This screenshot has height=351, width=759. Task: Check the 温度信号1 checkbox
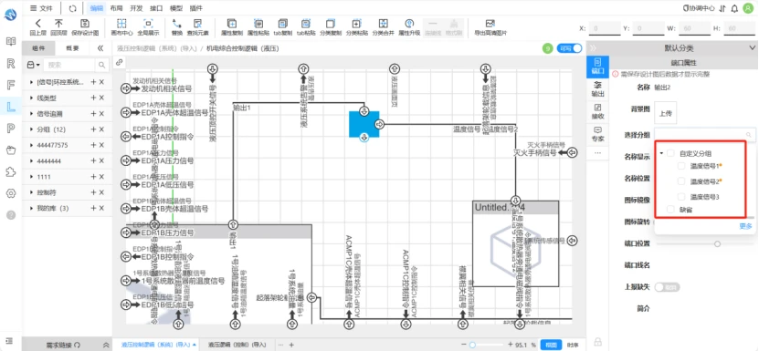click(x=681, y=166)
